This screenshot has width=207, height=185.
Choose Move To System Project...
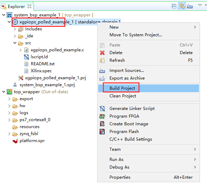pyautogui.click(x=149, y=35)
